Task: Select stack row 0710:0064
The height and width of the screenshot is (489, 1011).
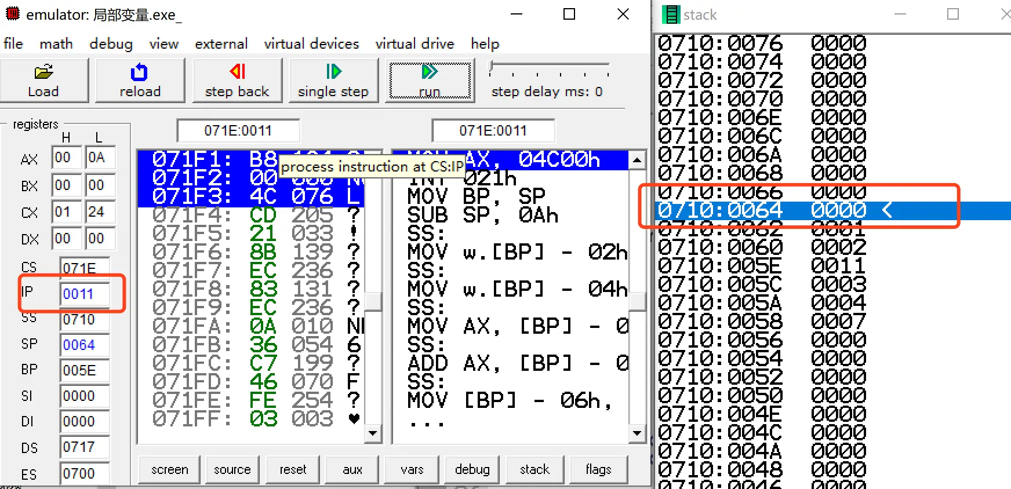Action: [833, 210]
